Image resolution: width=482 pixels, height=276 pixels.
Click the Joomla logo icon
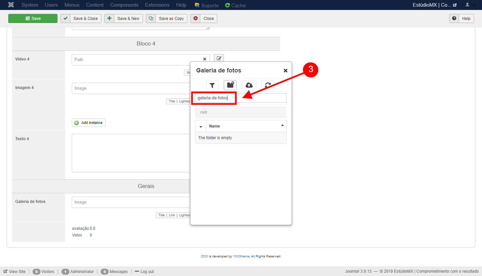click(11, 5)
